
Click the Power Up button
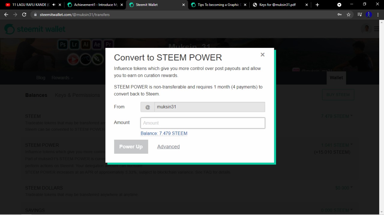[131, 147]
